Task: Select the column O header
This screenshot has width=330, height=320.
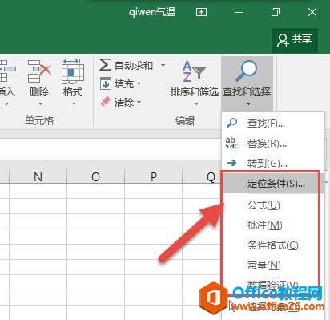Action: tap(95, 176)
